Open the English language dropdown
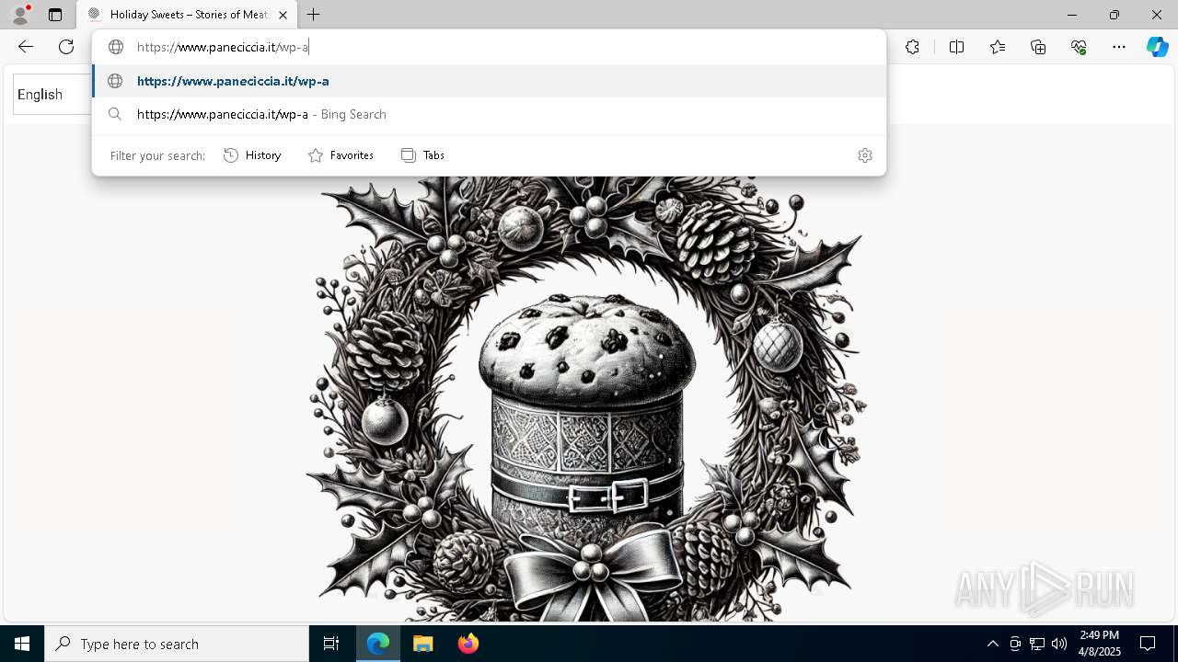1178x662 pixels. [x=52, y=95]
